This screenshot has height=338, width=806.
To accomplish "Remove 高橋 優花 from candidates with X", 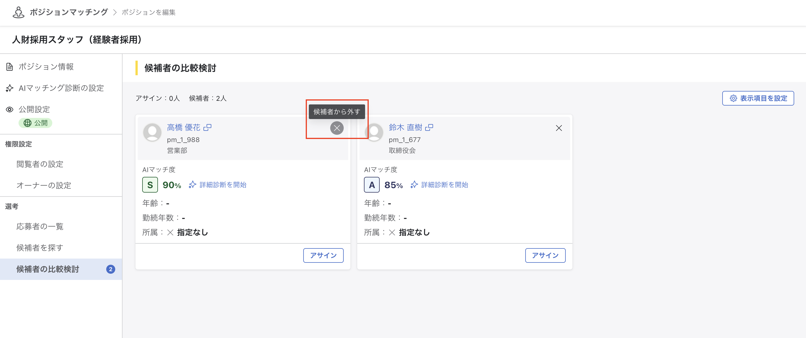I will [x=337, y=128].
